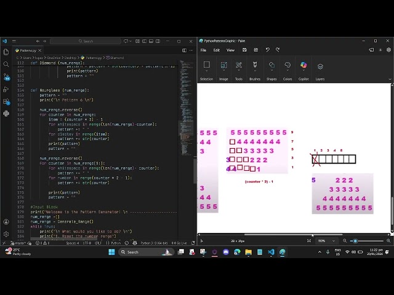
Task: Open the File menu in Paint
Action: tap(203, 50)
